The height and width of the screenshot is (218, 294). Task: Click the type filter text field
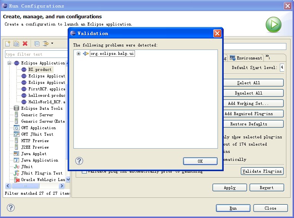(x=37, y=54)
